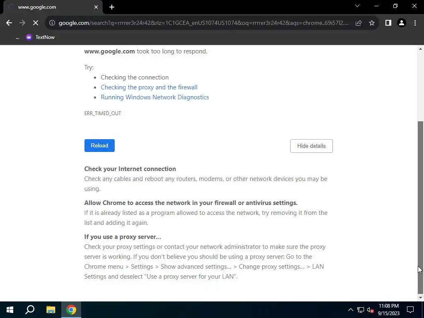Screen dimensions: 424x318
Task: Open the Chrome profile menu
Action: [402, 23]
